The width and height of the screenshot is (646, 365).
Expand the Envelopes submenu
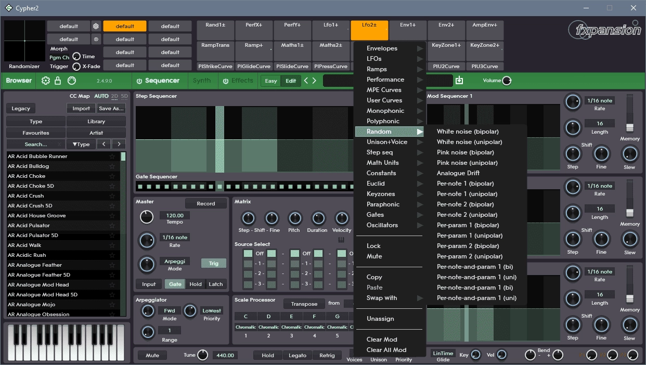coord(390,48)
